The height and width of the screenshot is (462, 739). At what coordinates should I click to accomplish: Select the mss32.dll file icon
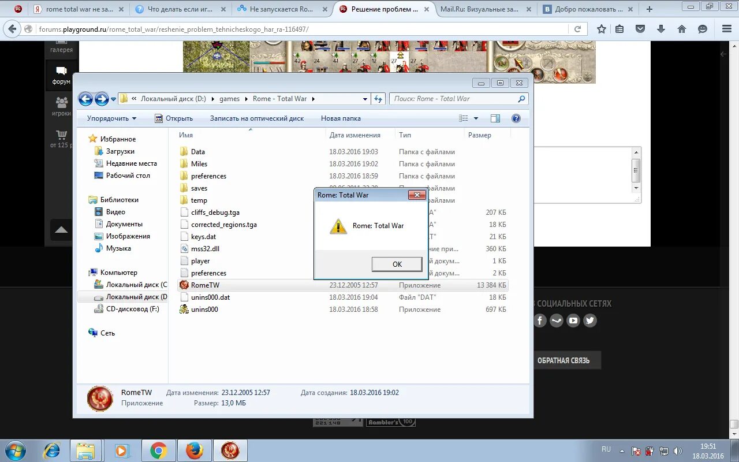(184, 249)
